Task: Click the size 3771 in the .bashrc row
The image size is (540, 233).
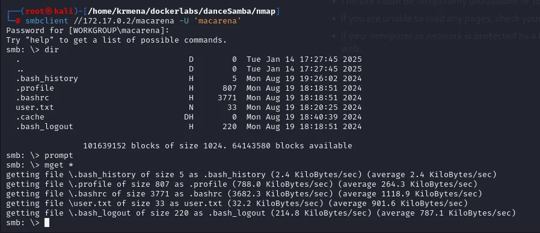Action: click(227, 98)
